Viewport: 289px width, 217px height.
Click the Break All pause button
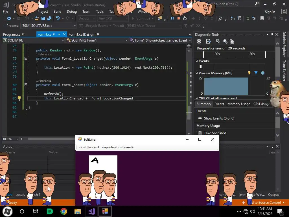click(x=172, y=18)
